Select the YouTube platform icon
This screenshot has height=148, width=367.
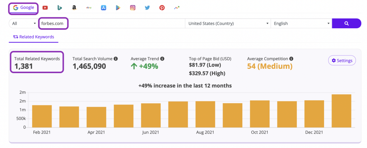pos(45,8)
